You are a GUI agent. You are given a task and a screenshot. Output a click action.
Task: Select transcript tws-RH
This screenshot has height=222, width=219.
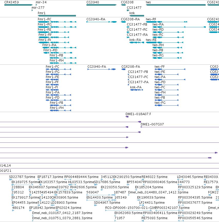(167, 48)
